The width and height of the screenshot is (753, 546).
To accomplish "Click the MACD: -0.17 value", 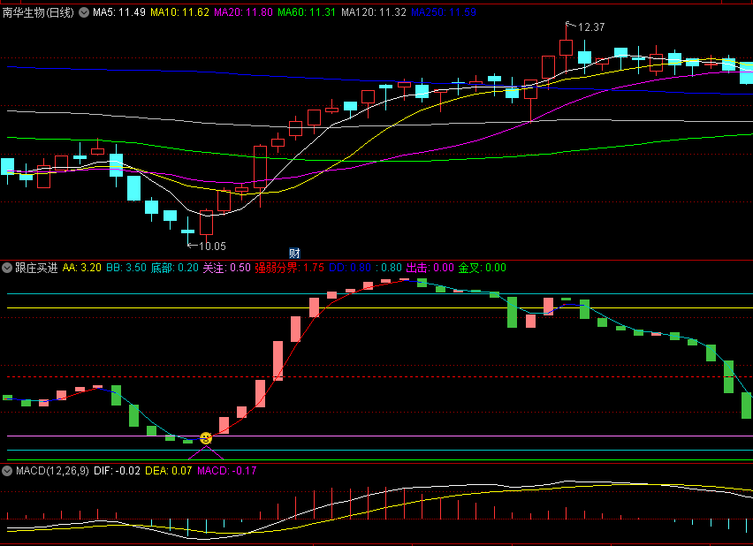I will pyautogui.click(x=226, y=471).
